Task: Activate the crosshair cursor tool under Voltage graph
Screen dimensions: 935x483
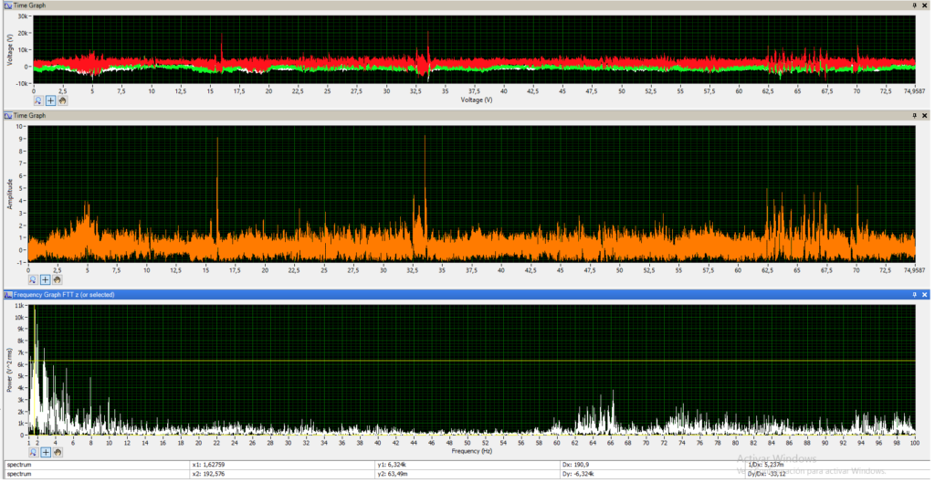Action: (51, 100)
